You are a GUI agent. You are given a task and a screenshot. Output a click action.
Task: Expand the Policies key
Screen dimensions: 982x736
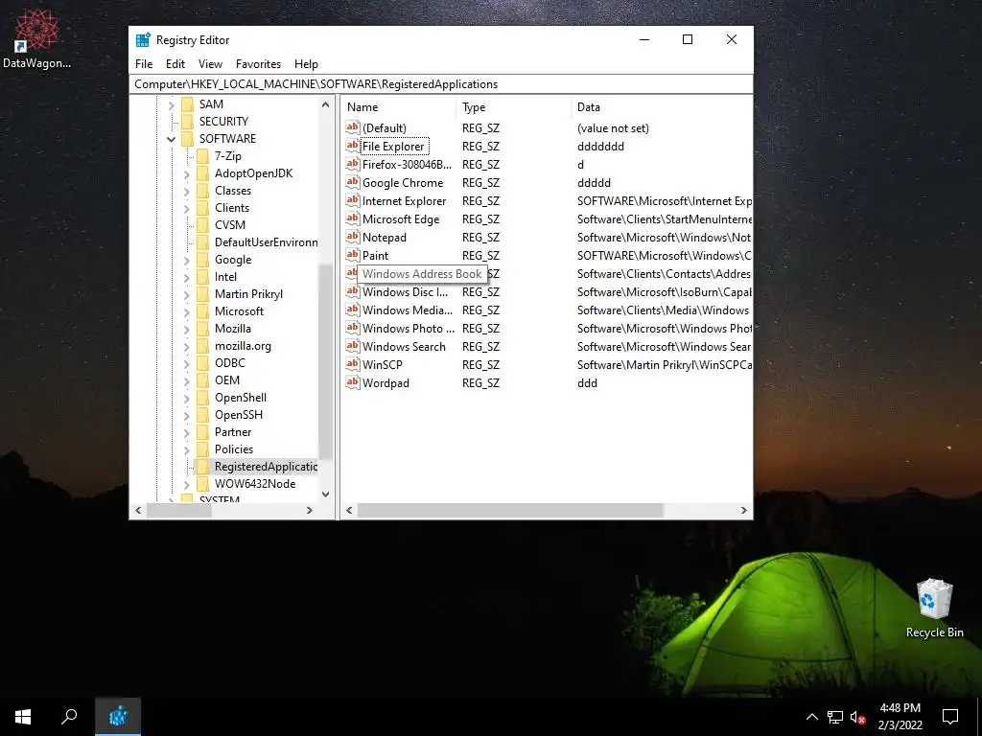coord(187,449)
